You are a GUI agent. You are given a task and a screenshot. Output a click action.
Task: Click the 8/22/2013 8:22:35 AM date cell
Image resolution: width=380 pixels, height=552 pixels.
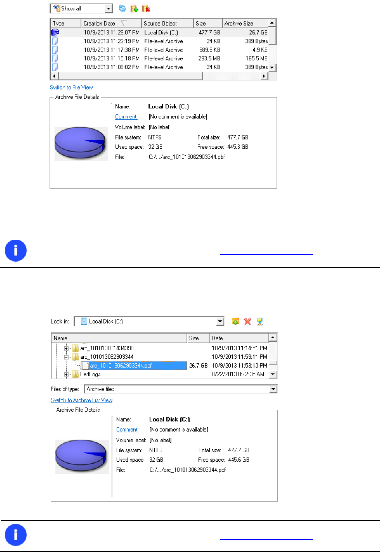click(238, 374)
